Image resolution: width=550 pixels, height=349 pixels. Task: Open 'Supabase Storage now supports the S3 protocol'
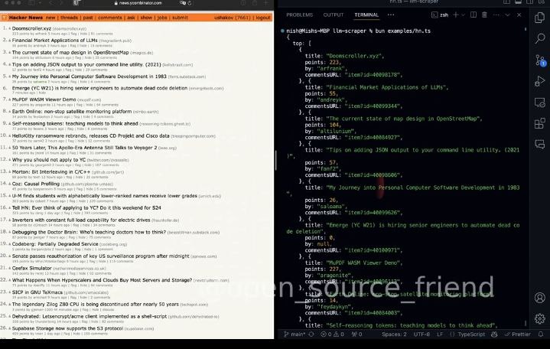click(x=67, y=328)
